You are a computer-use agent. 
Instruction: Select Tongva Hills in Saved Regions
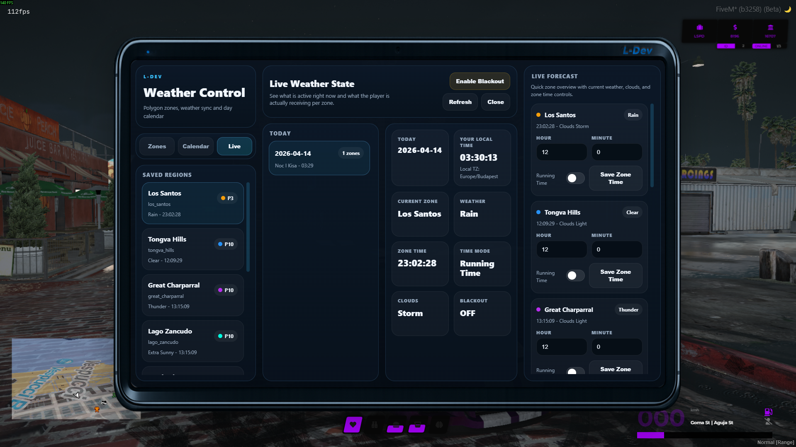pos(192,249)
